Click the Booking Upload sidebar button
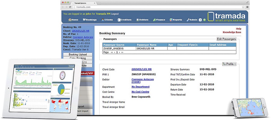The height and width of the screenshot is (120, 271). coord(78,55)
